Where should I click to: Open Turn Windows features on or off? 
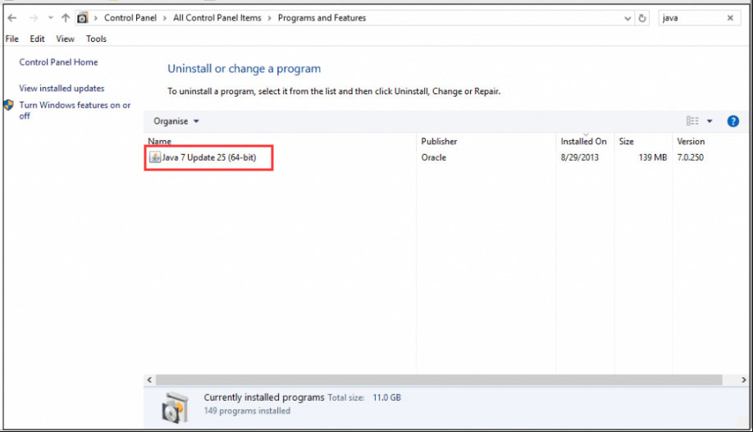(75, 111)
